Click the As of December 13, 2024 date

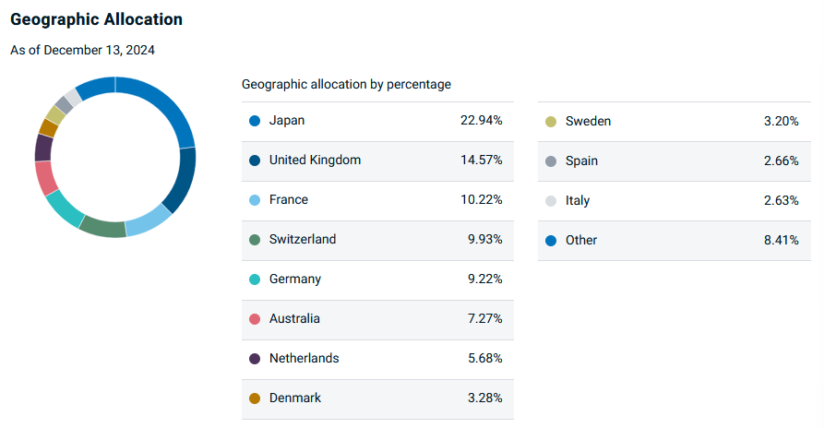(82, 50)
